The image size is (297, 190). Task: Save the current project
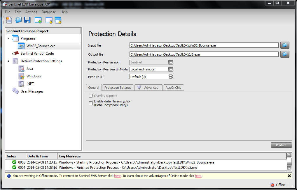point(27,20)
